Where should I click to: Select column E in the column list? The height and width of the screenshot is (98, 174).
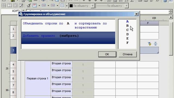pos(128,38)
